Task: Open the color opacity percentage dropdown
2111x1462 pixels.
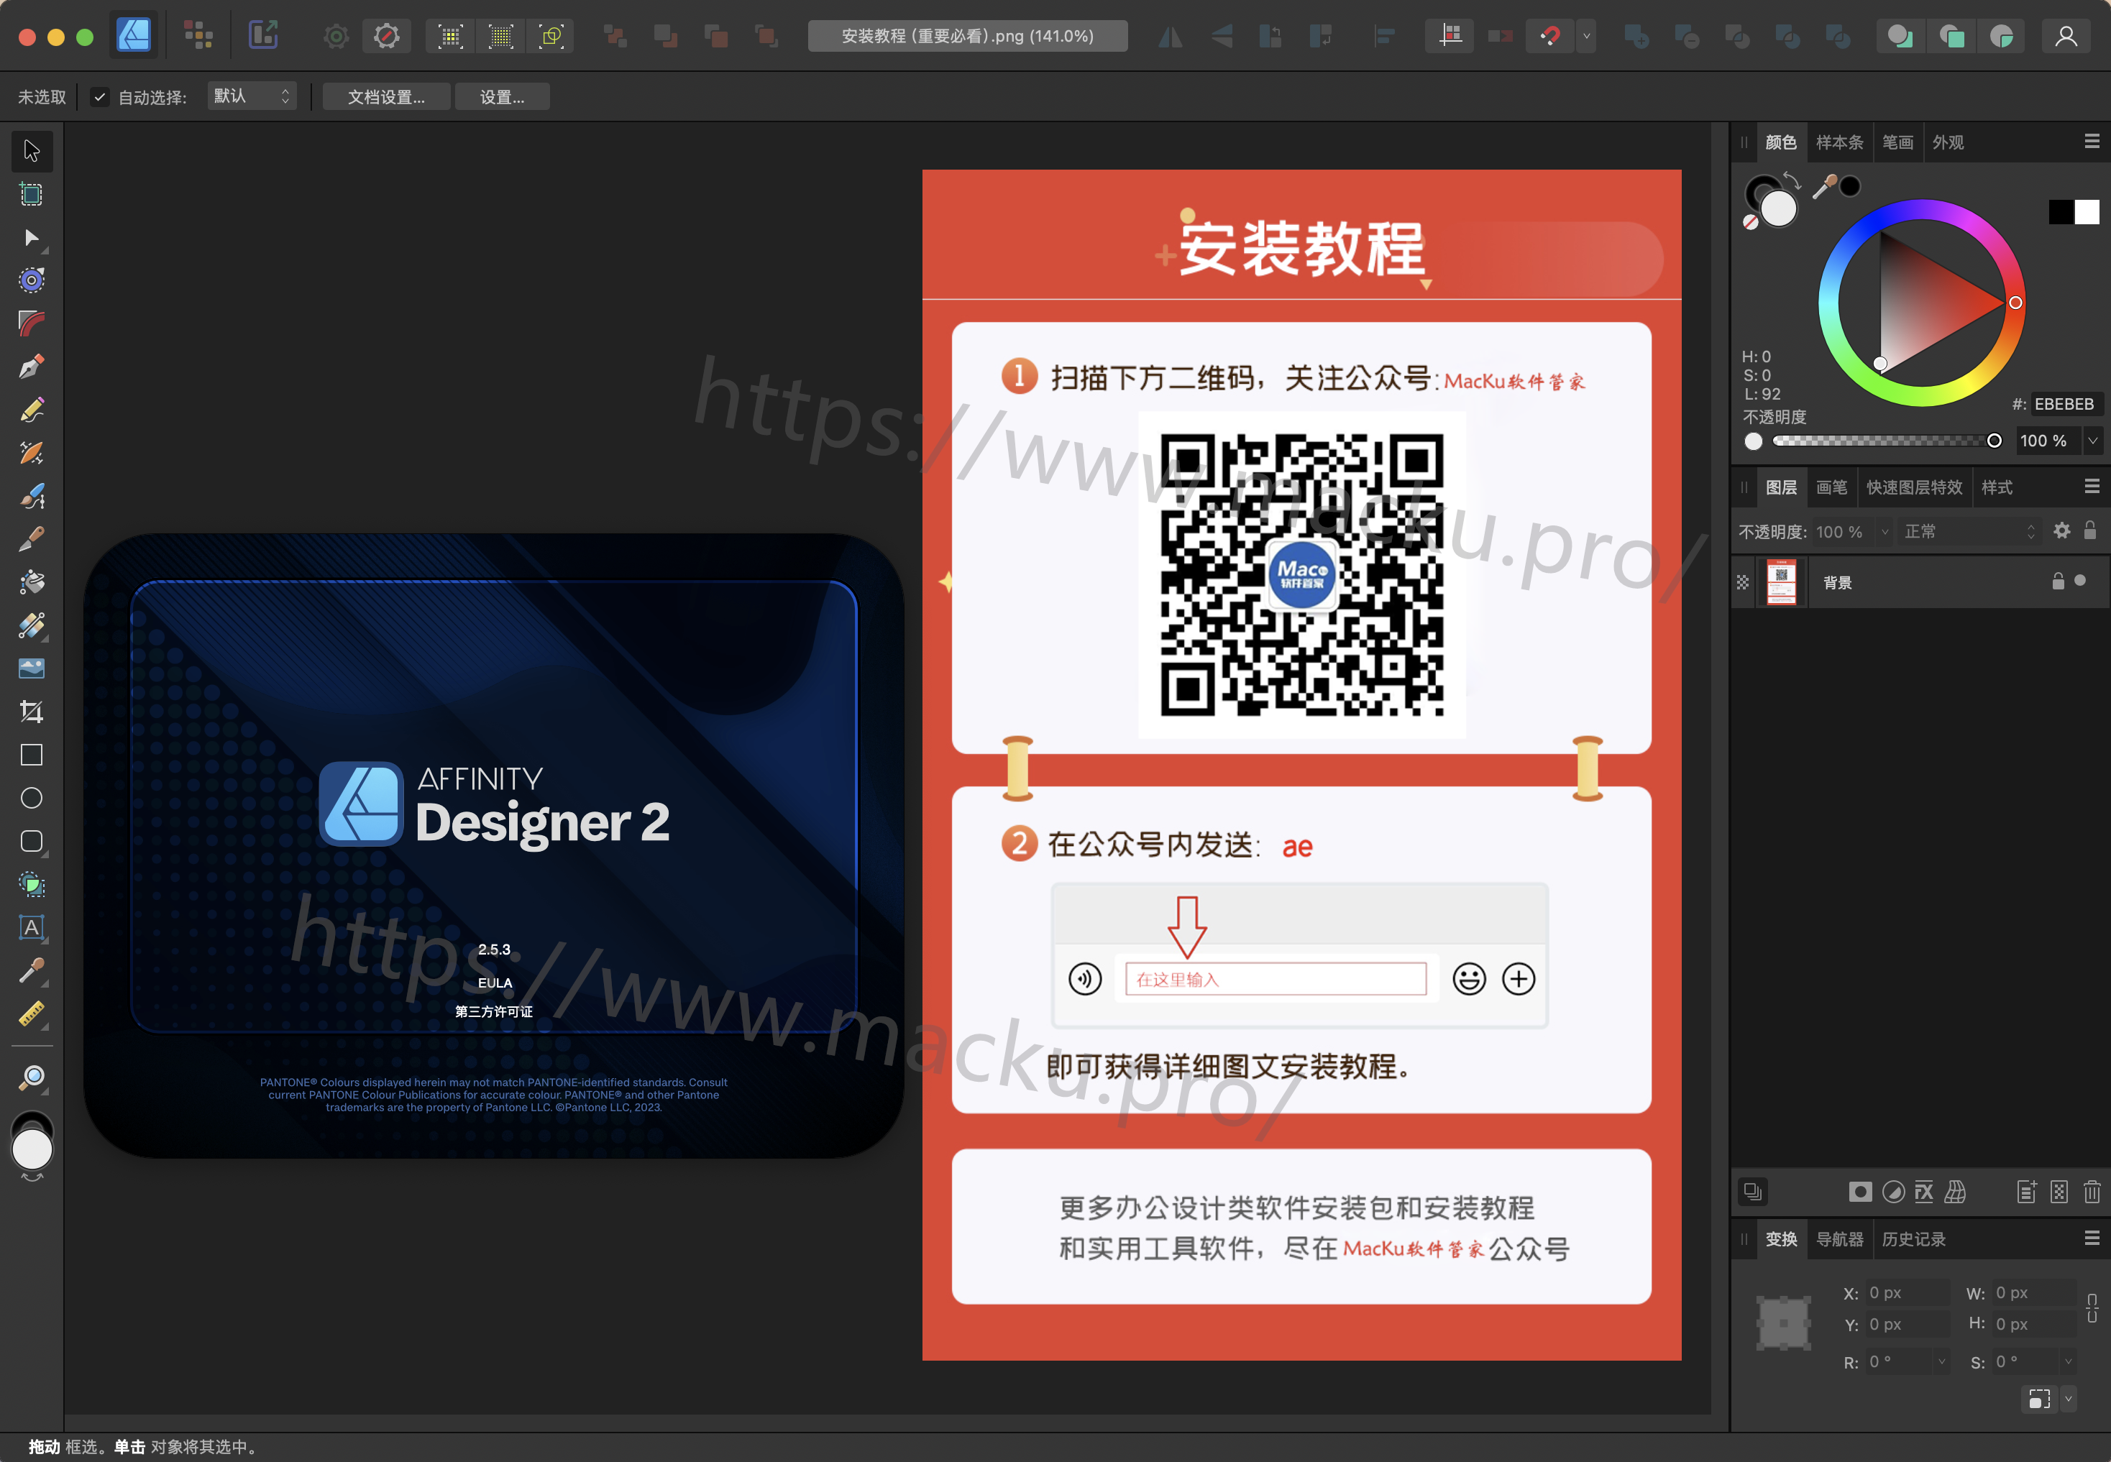Action: (x=2093, y=441)
